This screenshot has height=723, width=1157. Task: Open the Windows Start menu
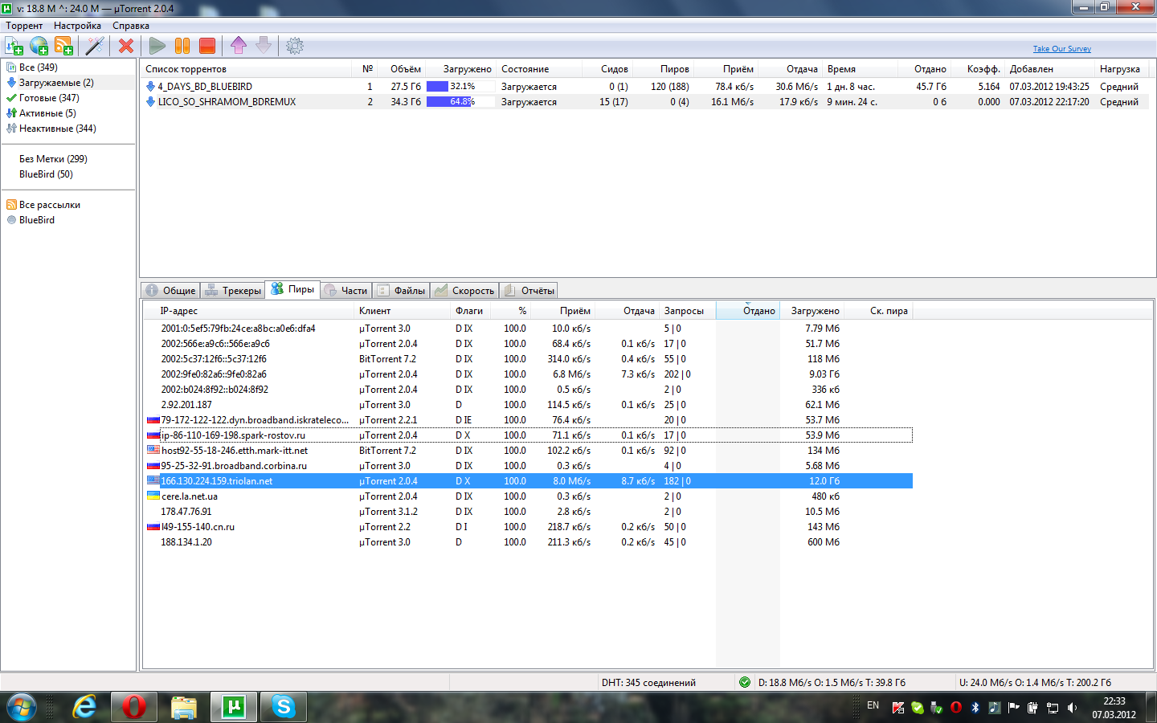pyautogui.click(x=22, y=707)
